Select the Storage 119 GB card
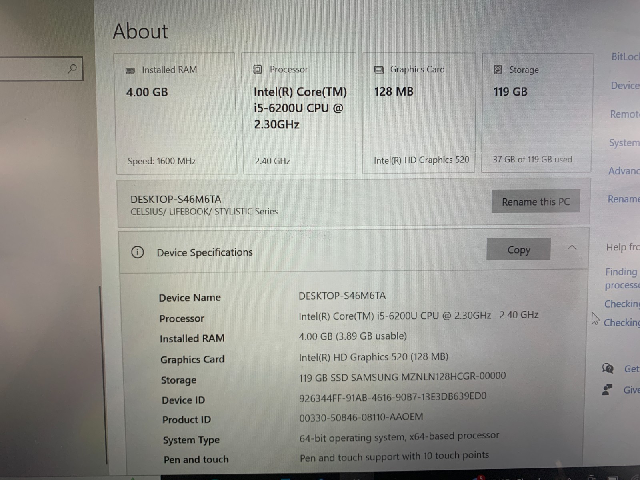The width and height of the screenshot is (640, 480). (537, 113)
